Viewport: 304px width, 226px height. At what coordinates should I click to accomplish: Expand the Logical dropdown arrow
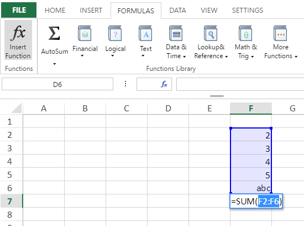click(112, 56)
